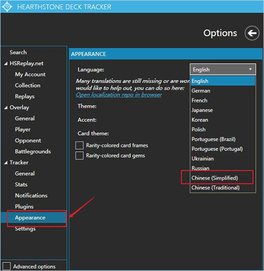The height and width of the screenshot is (271, 264).
Task: Collapse the HSReplay.net tree section
Action: (6, 64)
